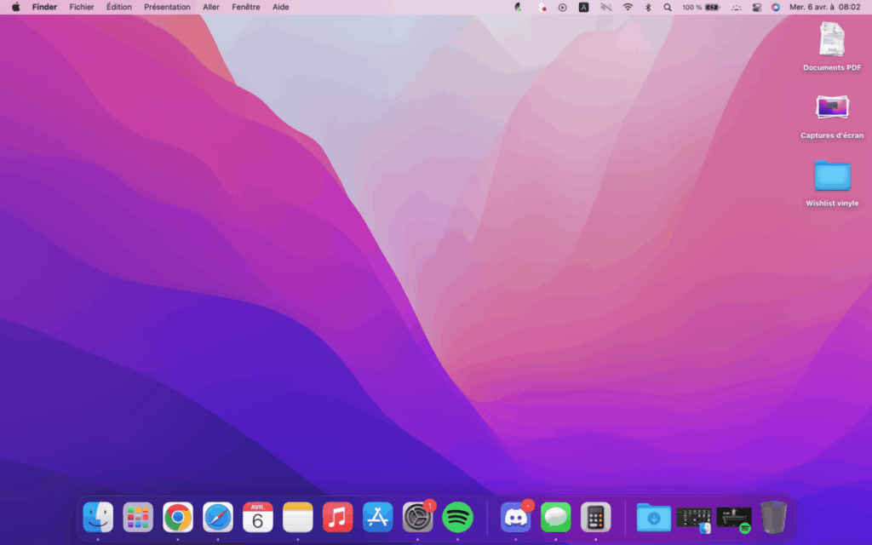This screenshot has height=545, width=872.
Task: Click the date and time display
Action: pos(824,7)
